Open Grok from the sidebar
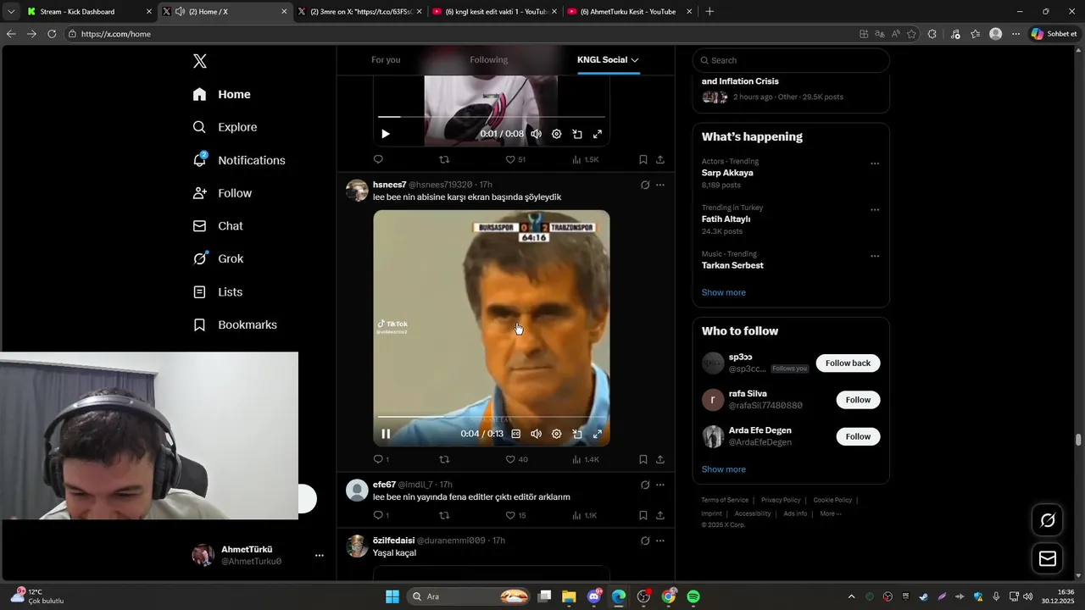This screenshot has height=610, width=1085. point(218,258)
